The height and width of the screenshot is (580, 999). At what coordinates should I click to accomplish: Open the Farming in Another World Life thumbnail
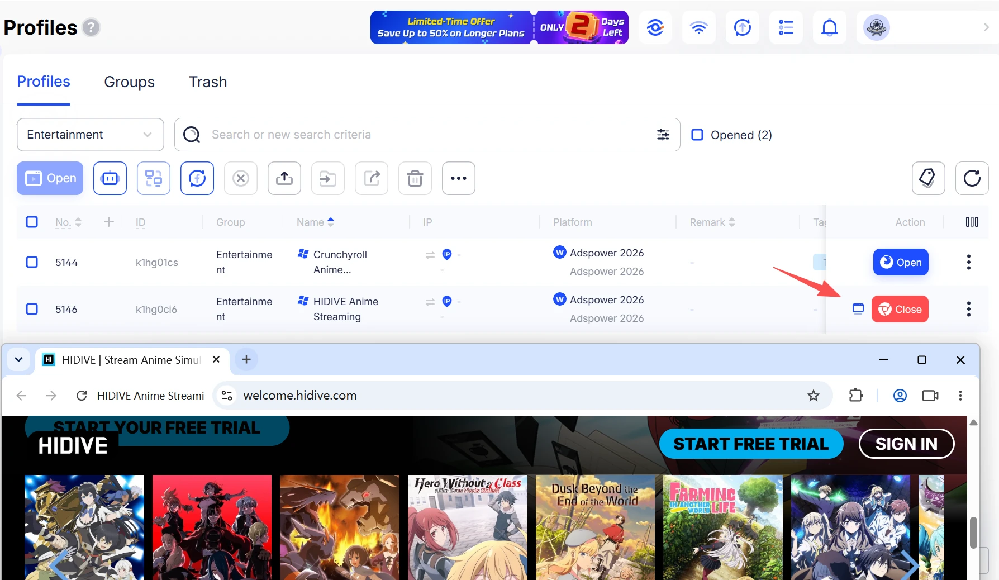[x=722, y=527]
